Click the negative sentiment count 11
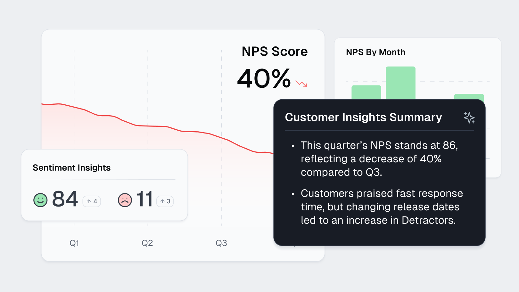Image resolution: width=519 pixels, height=292 pixels. tap(144, 199)
